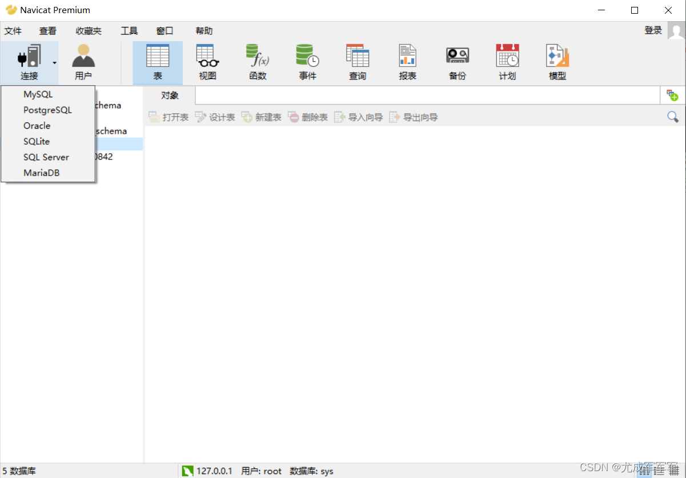Open the 工具 tools menu
Image resolution: width=686 pixels, height=478 pixels.
tap(129, 31)
